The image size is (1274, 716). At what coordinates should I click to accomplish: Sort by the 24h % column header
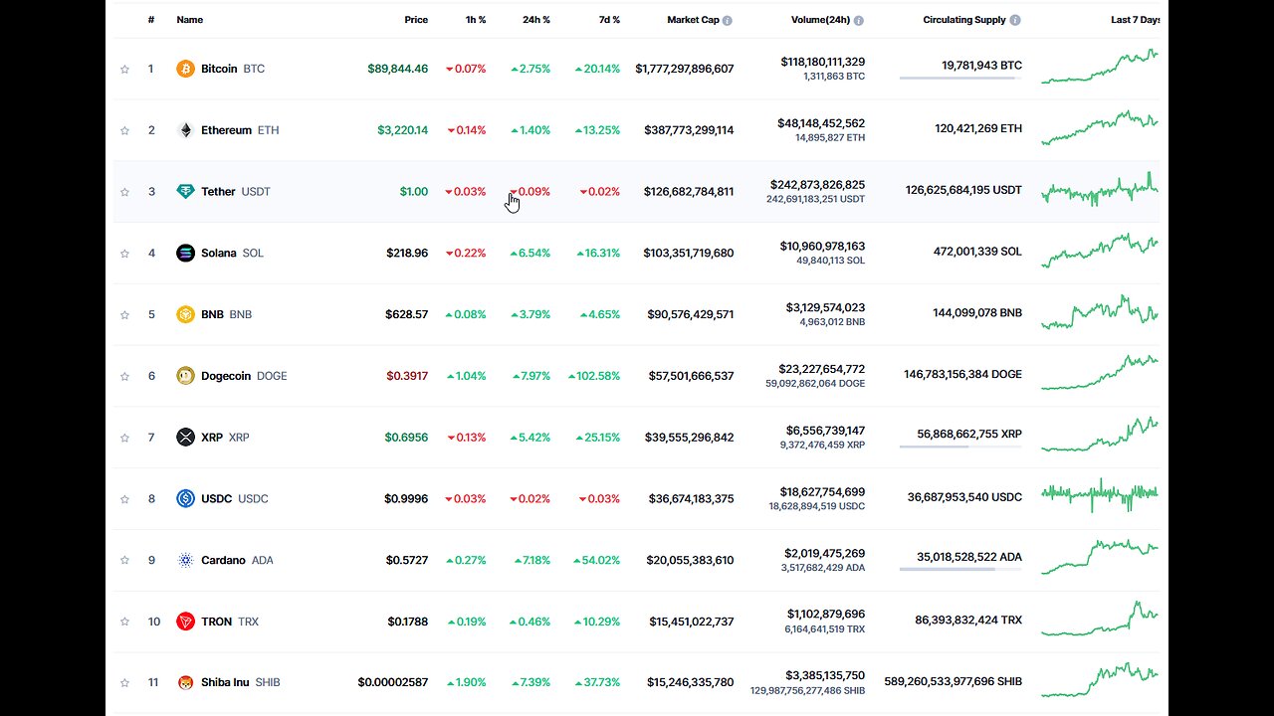(536, 20)
